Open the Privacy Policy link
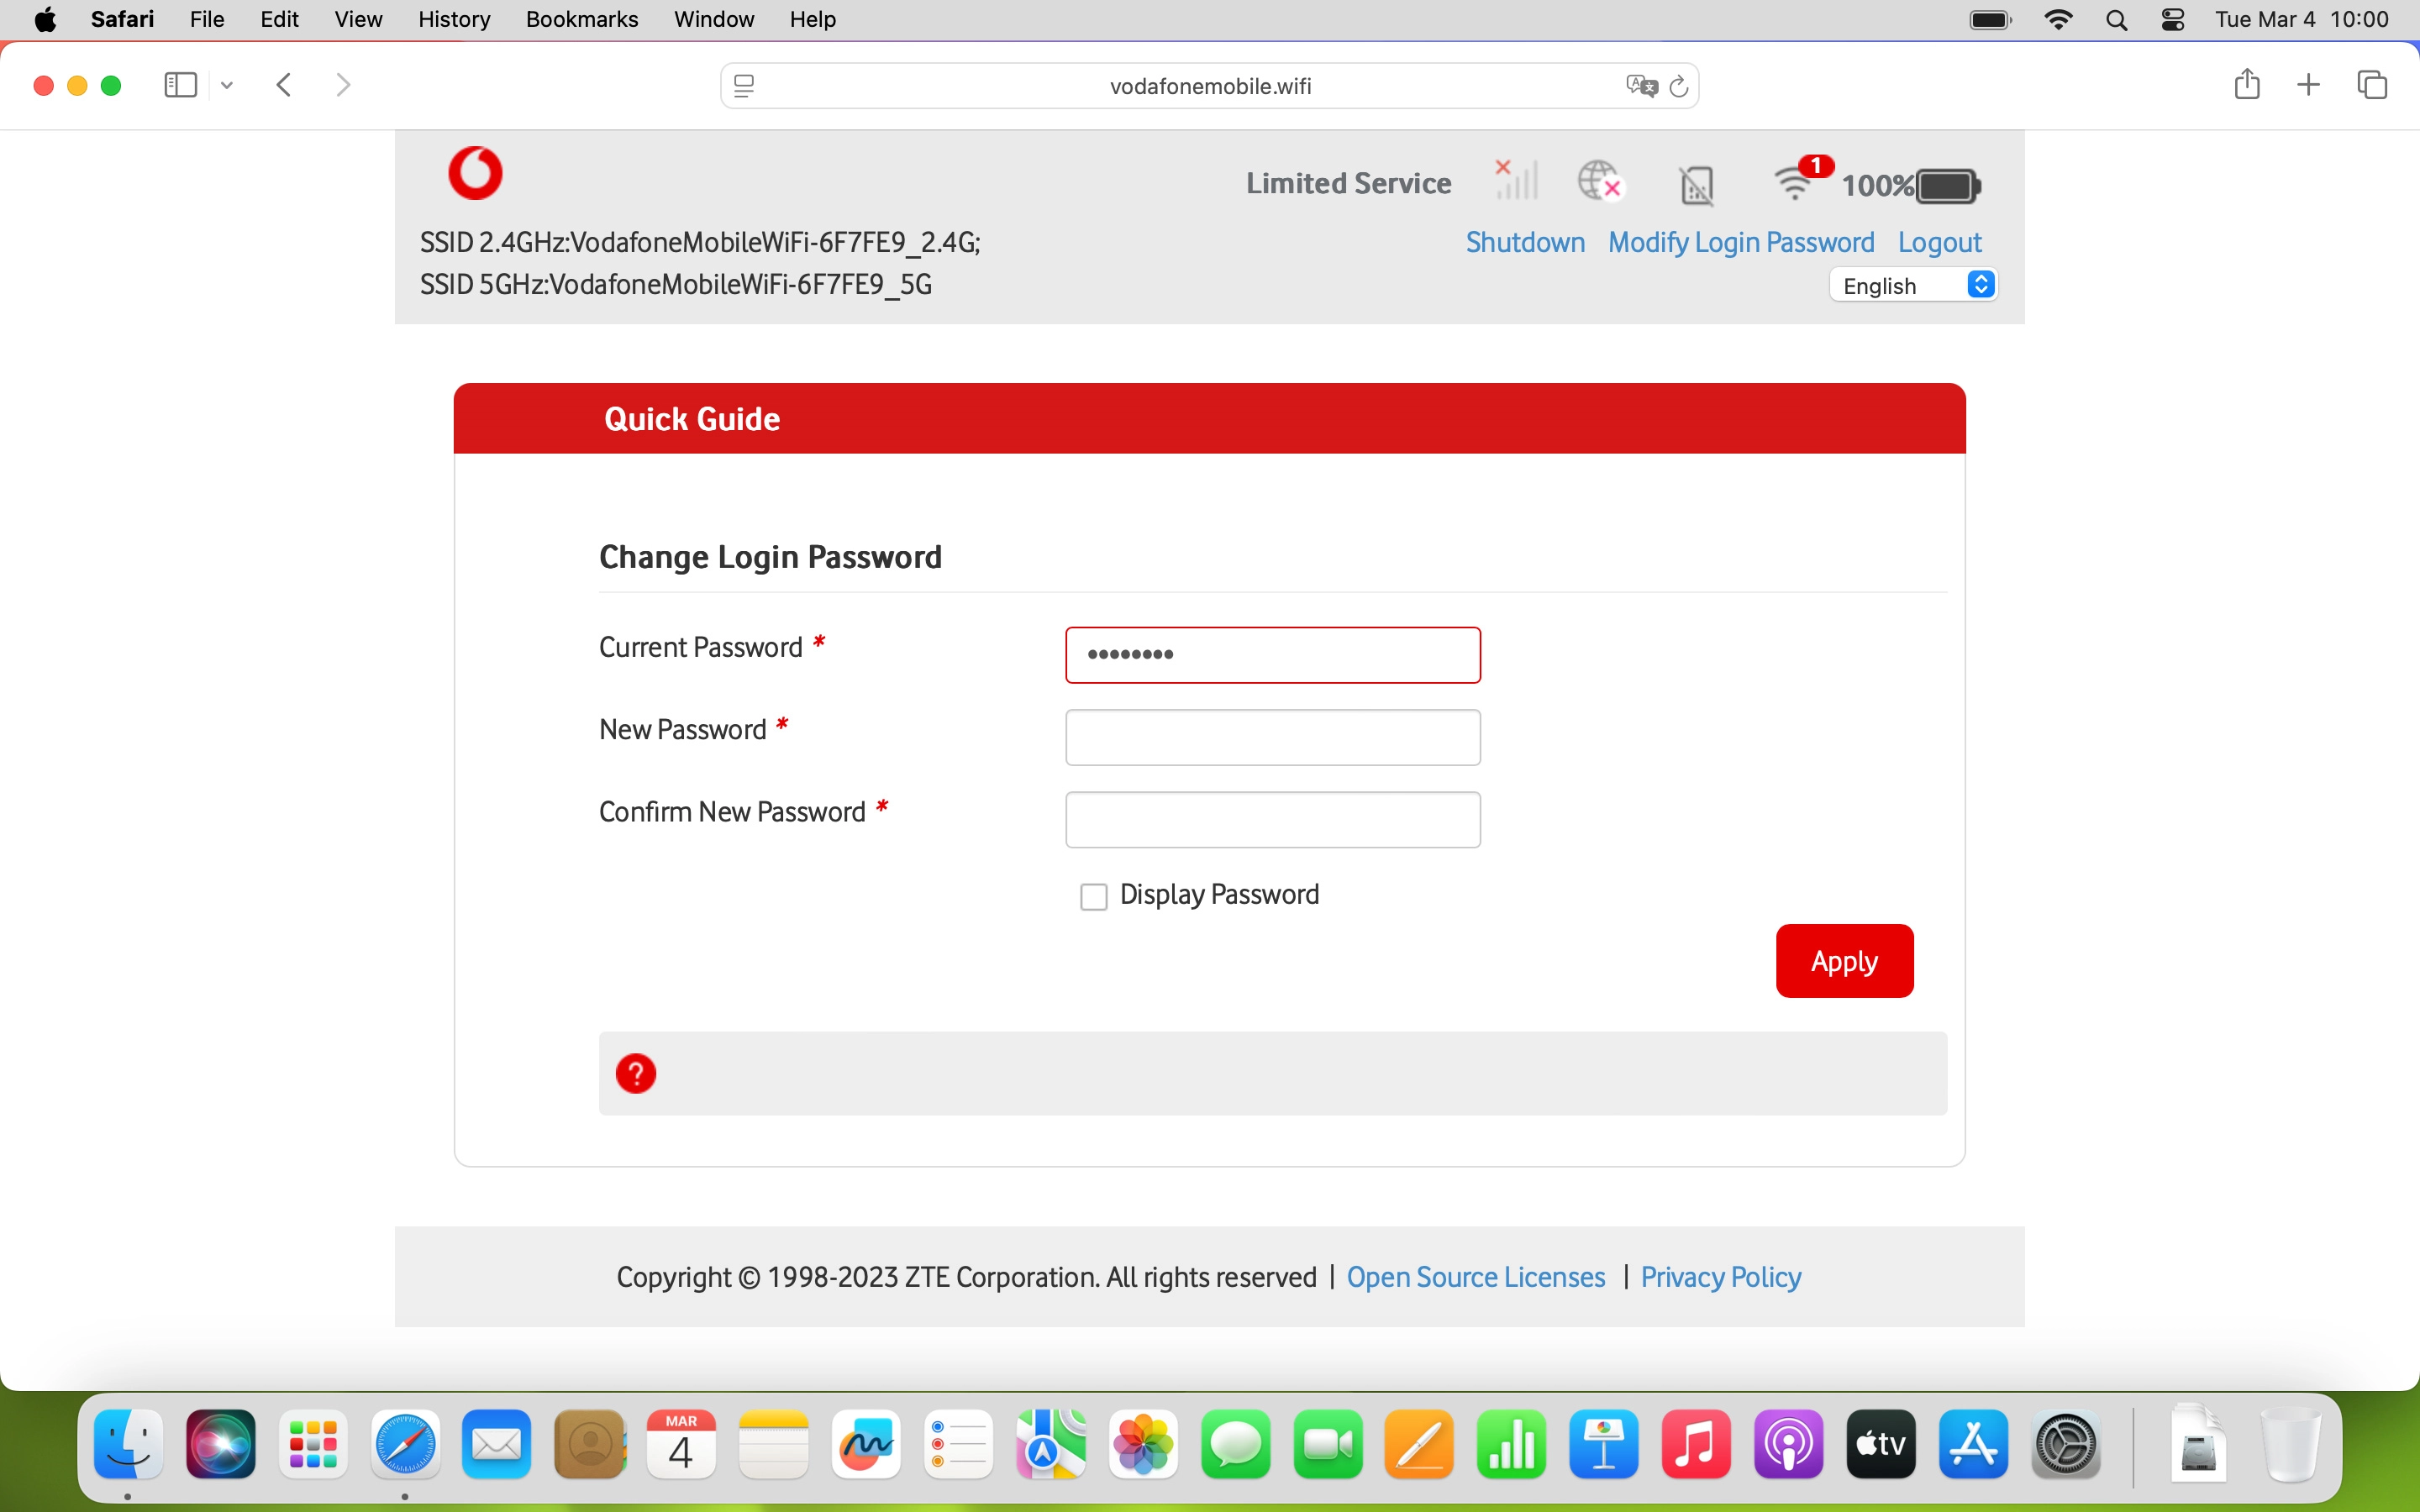The image size is (2420, 1512). tap(1720, 1277)
